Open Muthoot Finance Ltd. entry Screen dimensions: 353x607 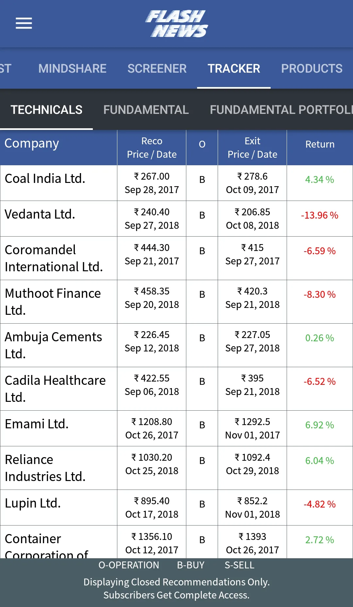[x=176, y=302]
